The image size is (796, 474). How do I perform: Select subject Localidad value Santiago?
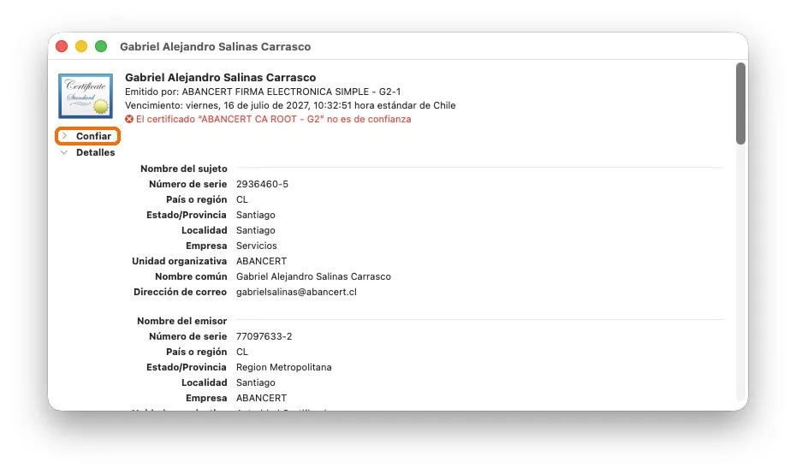click(x=255, y=230)
